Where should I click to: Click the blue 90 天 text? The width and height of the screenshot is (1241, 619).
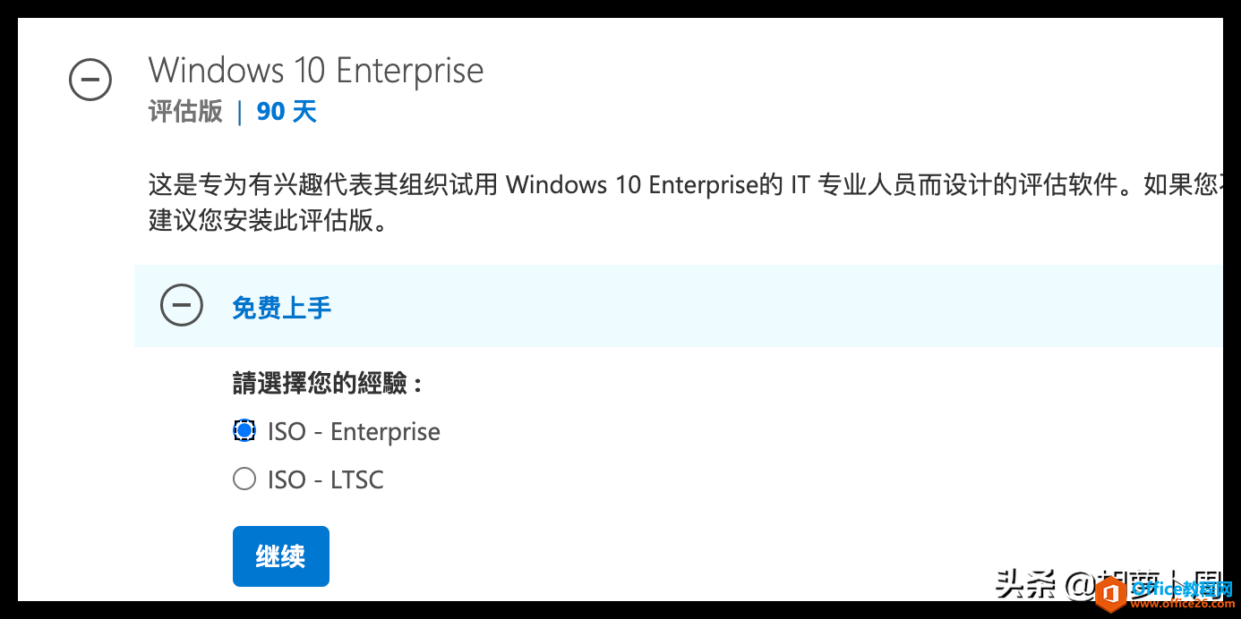(x=287, y=112)
